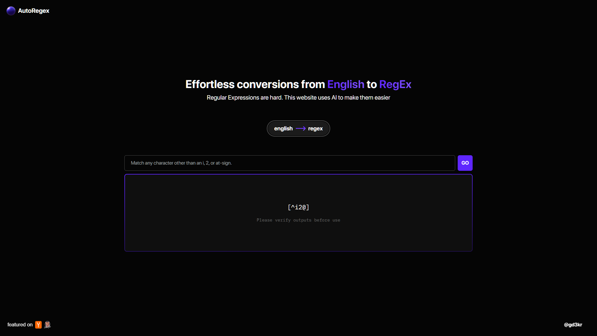Viewport: 597px width, 336px height.
Task: Click the "featured on" text
Action: click(20, 325)
